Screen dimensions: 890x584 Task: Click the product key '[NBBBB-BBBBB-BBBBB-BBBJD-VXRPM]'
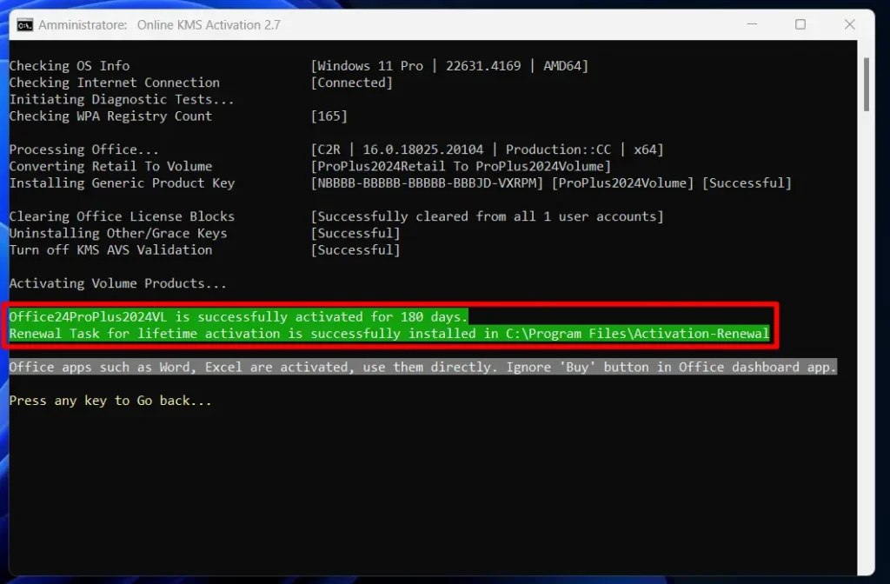427,183
